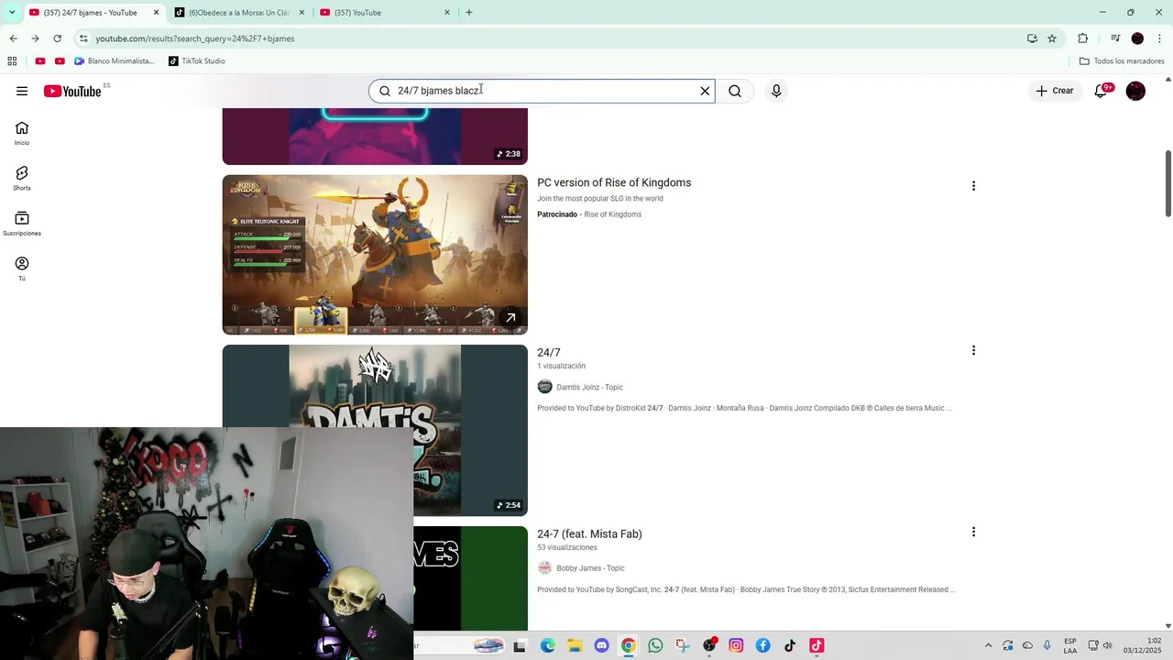Open the YouTube guide hamburger menu
This screenshot has height=660, width=1173.
22,91
